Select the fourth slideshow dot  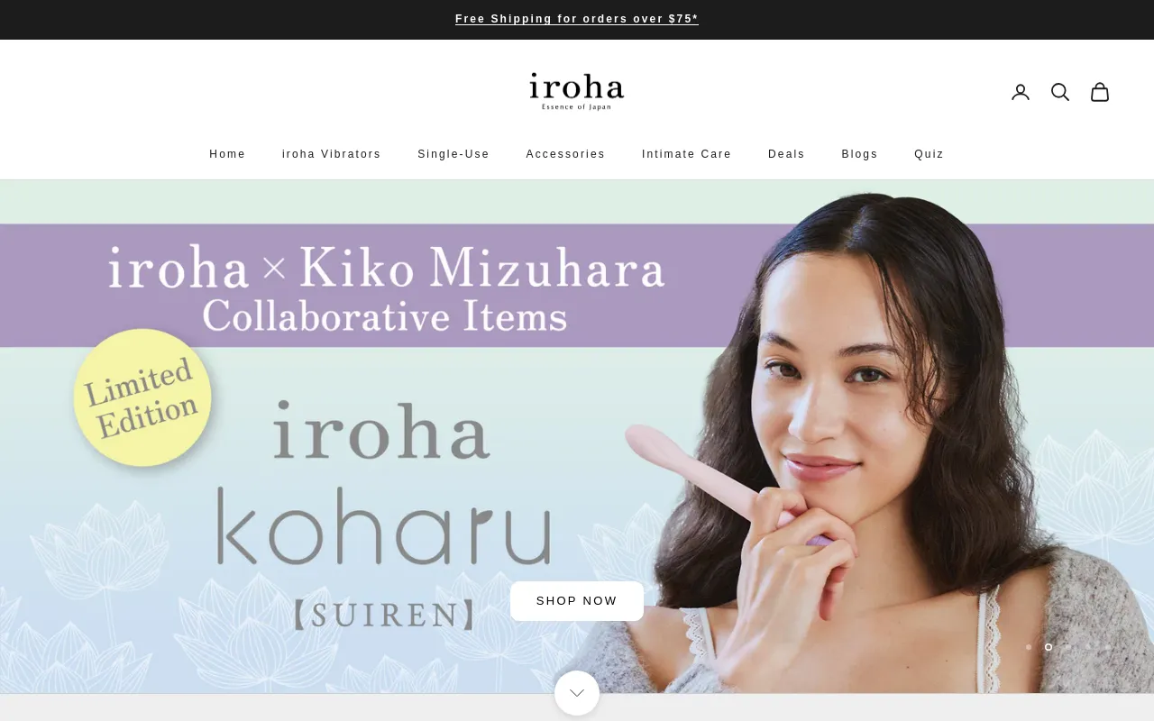click(x=1088, y=647)
